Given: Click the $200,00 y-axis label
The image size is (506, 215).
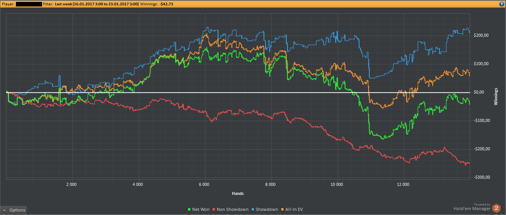Looking at the screenshot, I should pyautogui.click(x=481, y=36).
